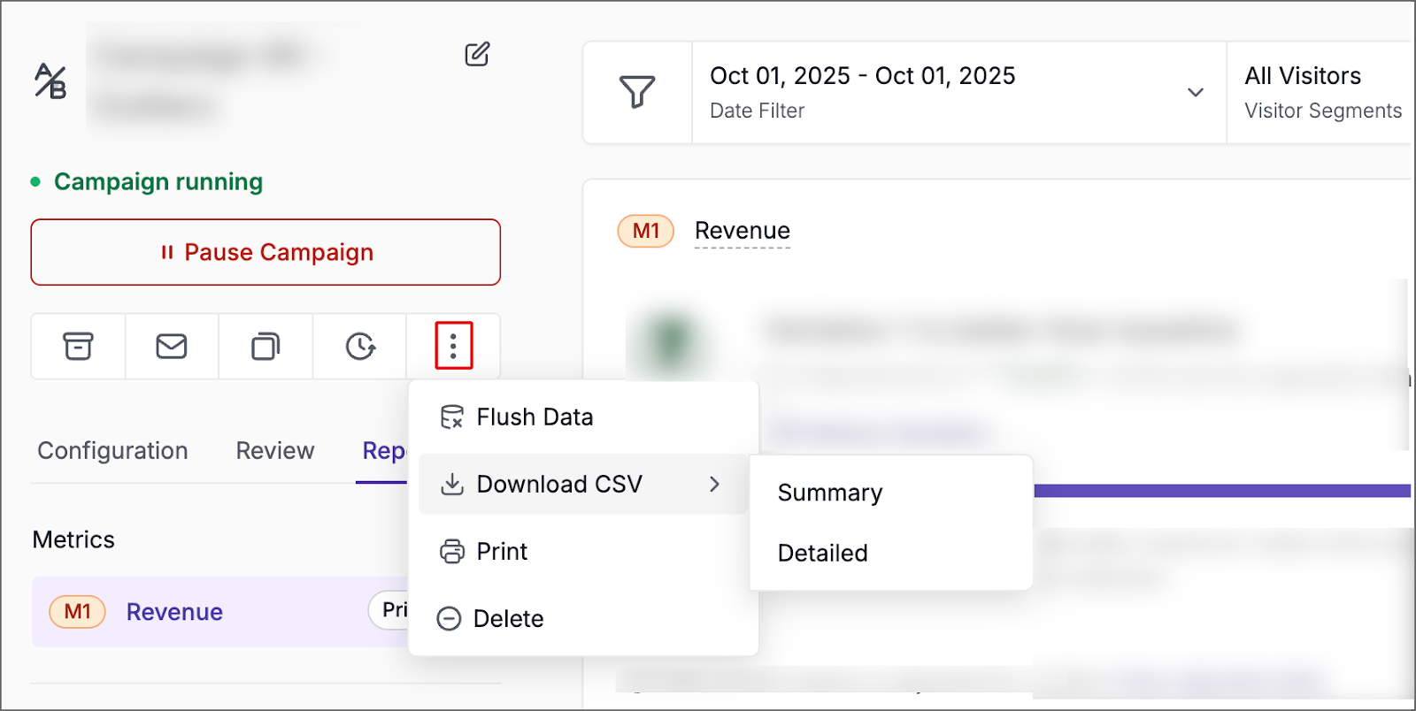Click the edit campaign name pencil icon
The width and height of the screenshot is (1416, 711).
click(477, 55)
